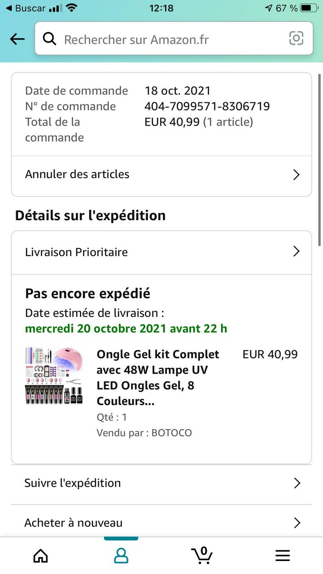
Task: Tap the search magnifier icon
Action: point(49,39)
